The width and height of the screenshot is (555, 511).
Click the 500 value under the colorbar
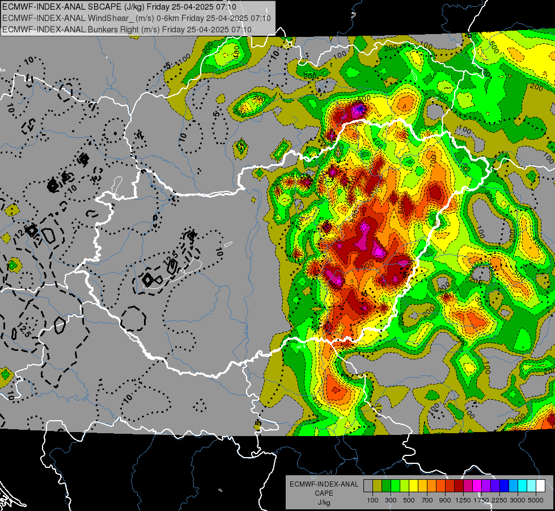(409, 500)
